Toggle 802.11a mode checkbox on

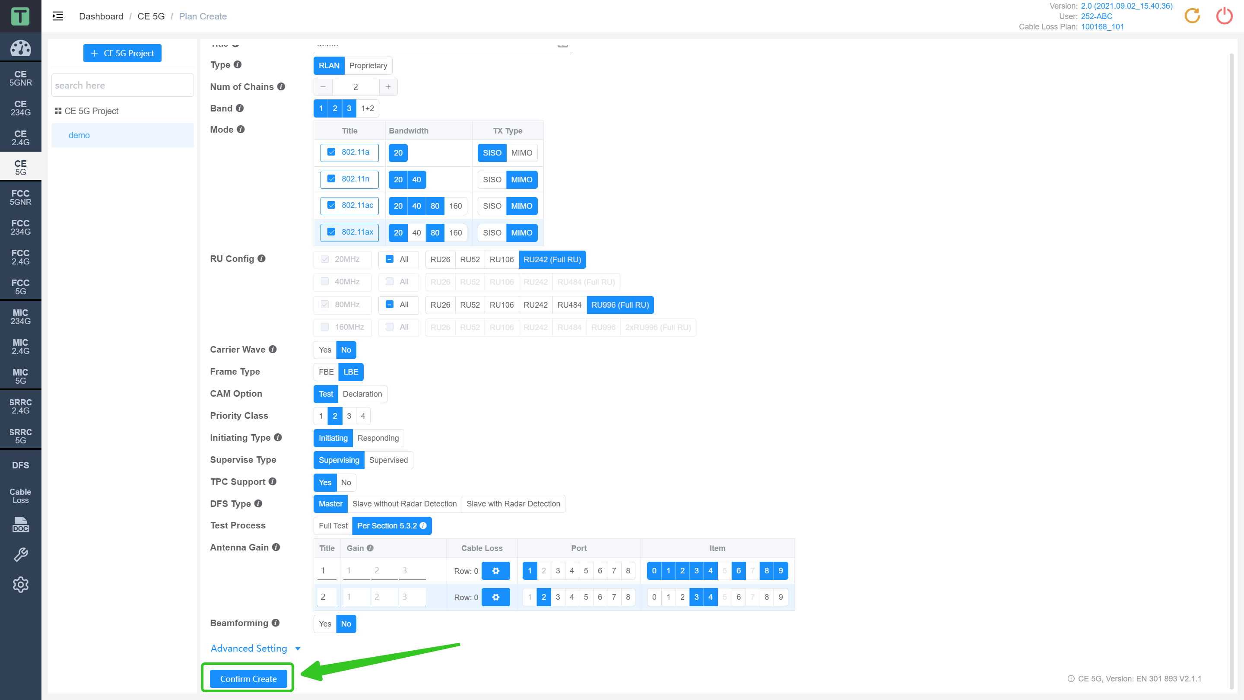pos(331,152)
